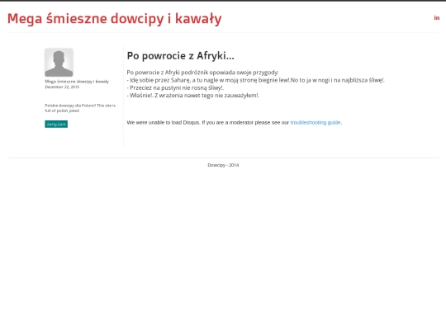Image resolution: width=446 pixels, height=334 pixels.
Task: Click the line 'Właśnie!. Z wrażenia nawet tego nie zauważyłem!'
Action: coord(193,96)
